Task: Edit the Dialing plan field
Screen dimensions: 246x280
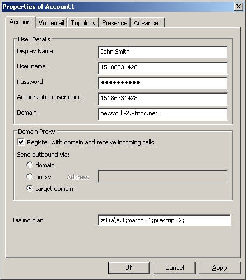Action: (x=164, y=220)
